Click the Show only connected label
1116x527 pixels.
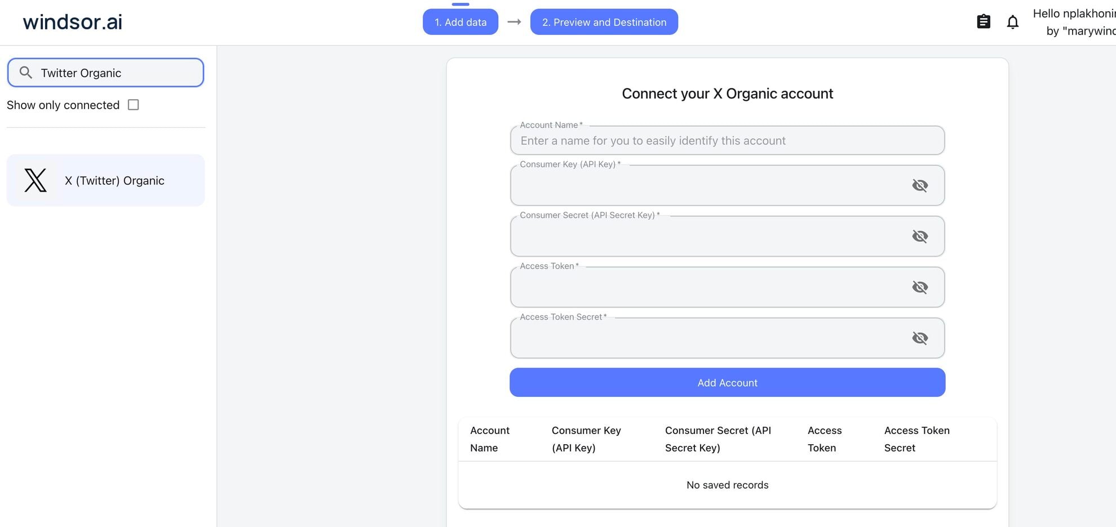click(63, 105)
